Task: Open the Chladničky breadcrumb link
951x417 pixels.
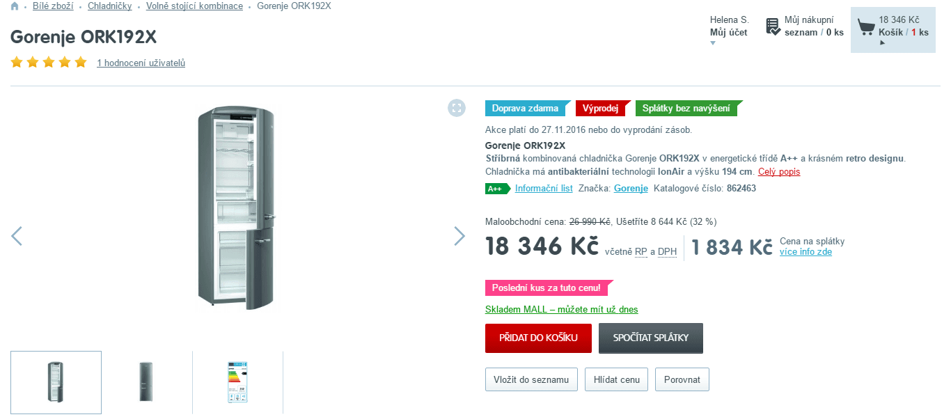Action: (110, 6)
